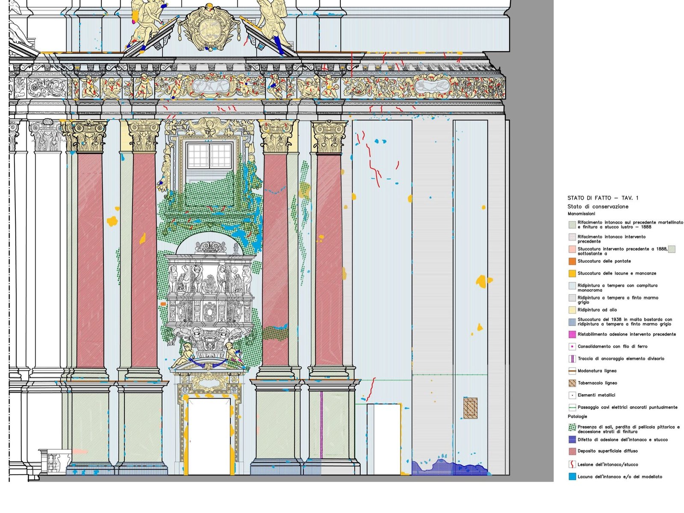Image resolution: width=684 pixels, height=513 pixels.
Task: Click the orange Stuccatura delle pontate swatch
Action: click(572, 261)
